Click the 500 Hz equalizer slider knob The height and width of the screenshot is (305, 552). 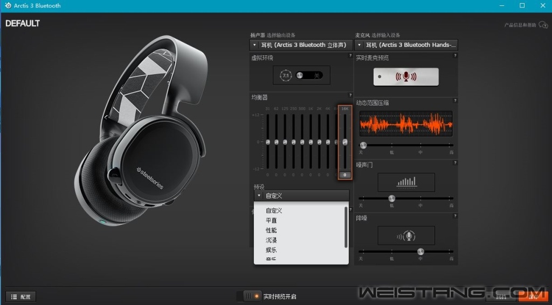tap(302, 142)
